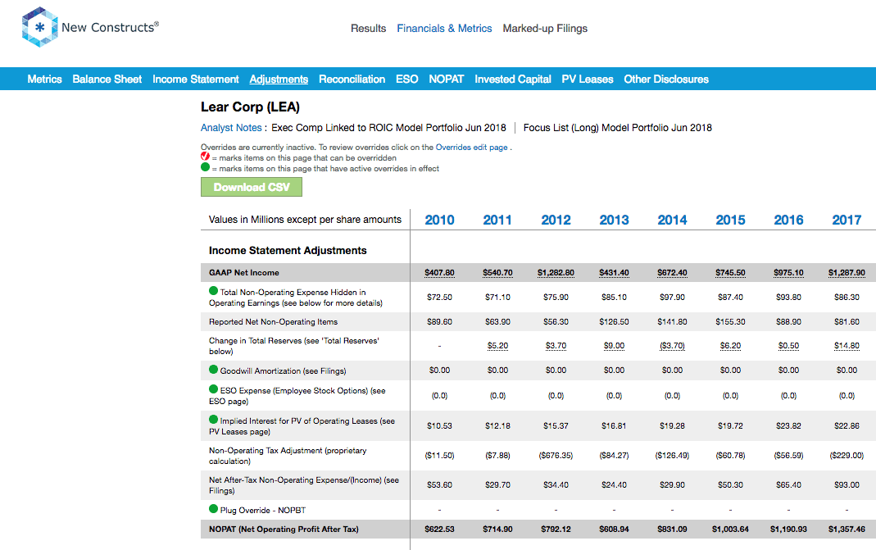Switch to the Invested Capital tab

tap(513, 80)
